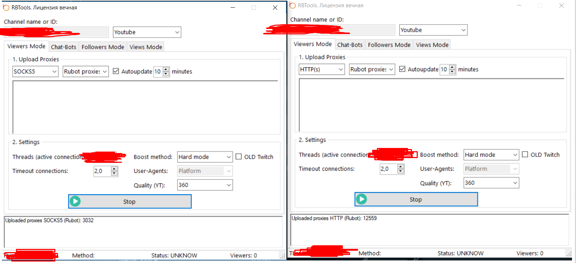Viewport: 576px width, 263px height.
Task: Click the proxy list text area in right window
Action: [x=431, y=105]
